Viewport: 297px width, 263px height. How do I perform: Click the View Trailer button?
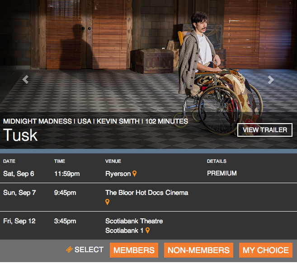[265, 130]
